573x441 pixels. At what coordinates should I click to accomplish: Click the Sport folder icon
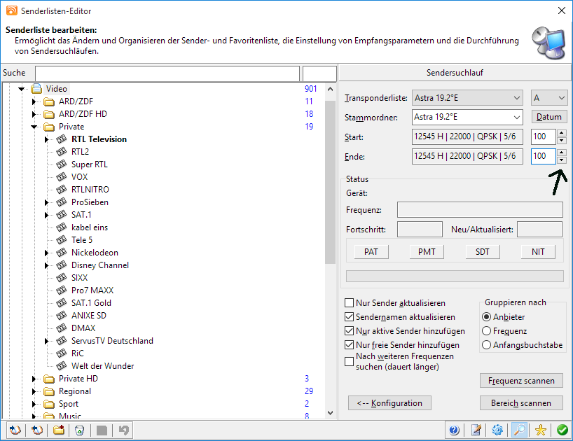pyautogui.click(x=49, y=404)
